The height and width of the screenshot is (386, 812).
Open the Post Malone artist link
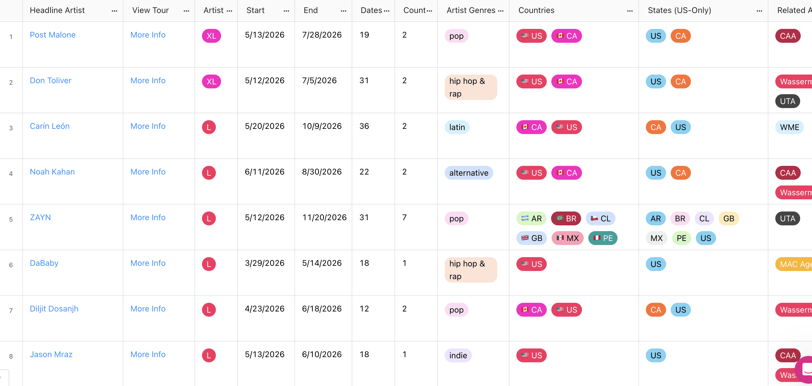coord(53,35)
